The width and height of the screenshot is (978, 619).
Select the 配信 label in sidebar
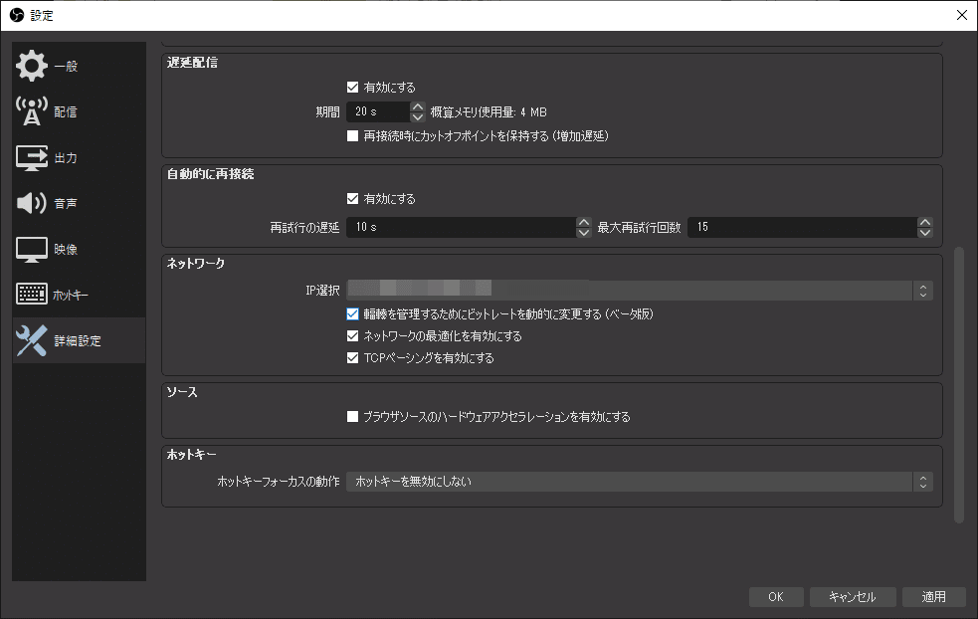click(x=66, y=111)
